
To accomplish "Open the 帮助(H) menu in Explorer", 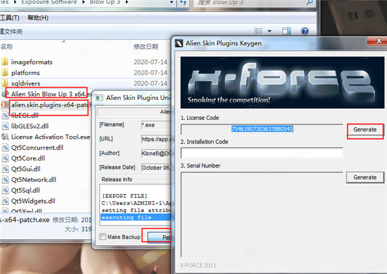I will point(38,18).
